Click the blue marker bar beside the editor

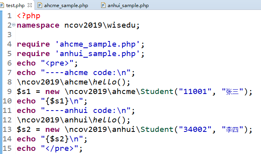click(1, 82)
